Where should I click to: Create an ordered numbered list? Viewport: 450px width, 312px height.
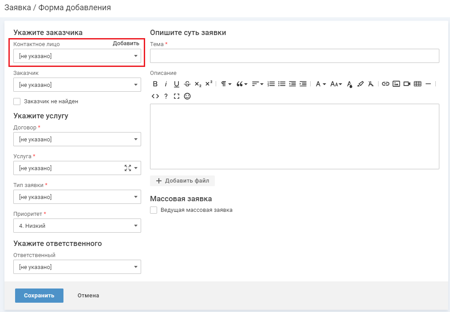(271, 84)
